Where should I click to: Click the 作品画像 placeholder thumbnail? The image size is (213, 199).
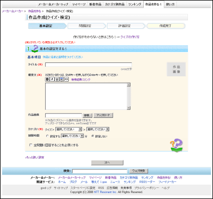(x=176, y=69)
